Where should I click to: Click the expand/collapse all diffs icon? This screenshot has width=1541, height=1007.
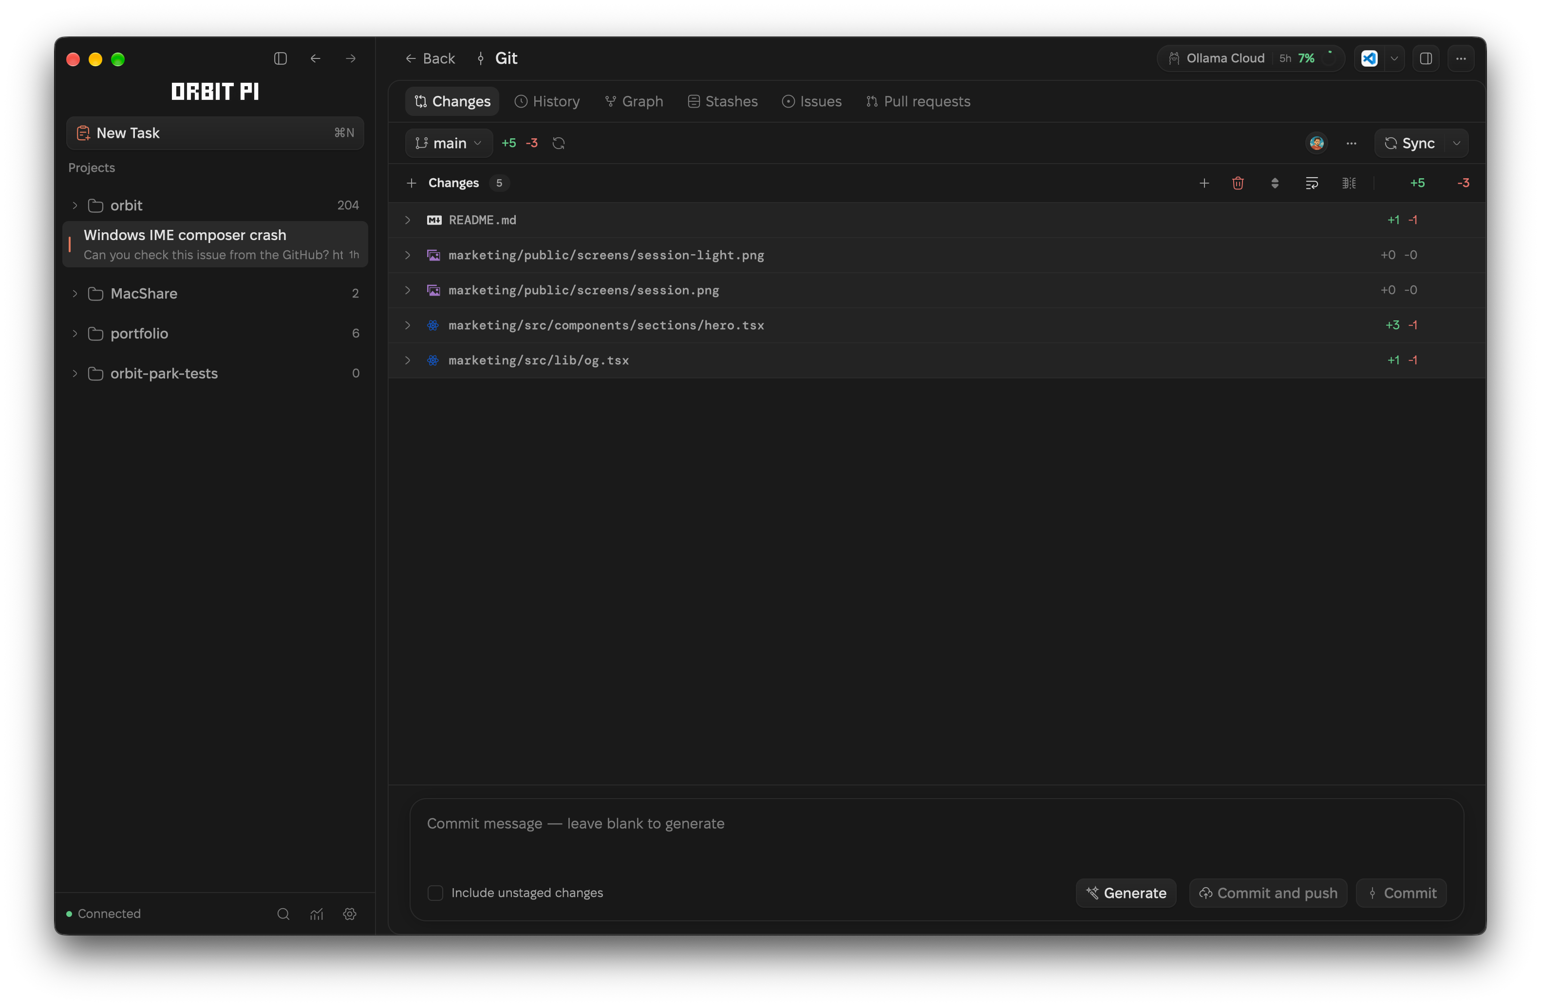click(1275, 183)
